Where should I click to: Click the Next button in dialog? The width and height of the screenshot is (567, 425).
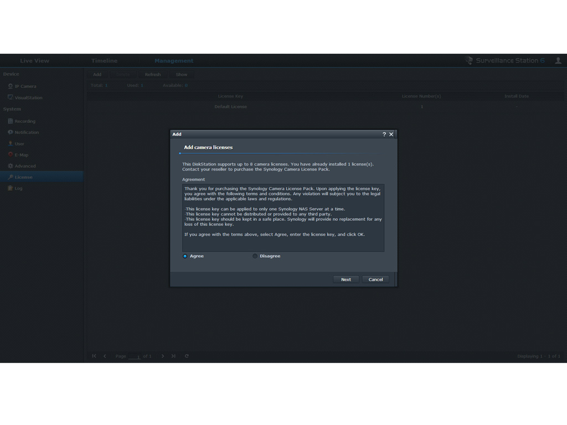pyautogui.click(x=346, y=279)
